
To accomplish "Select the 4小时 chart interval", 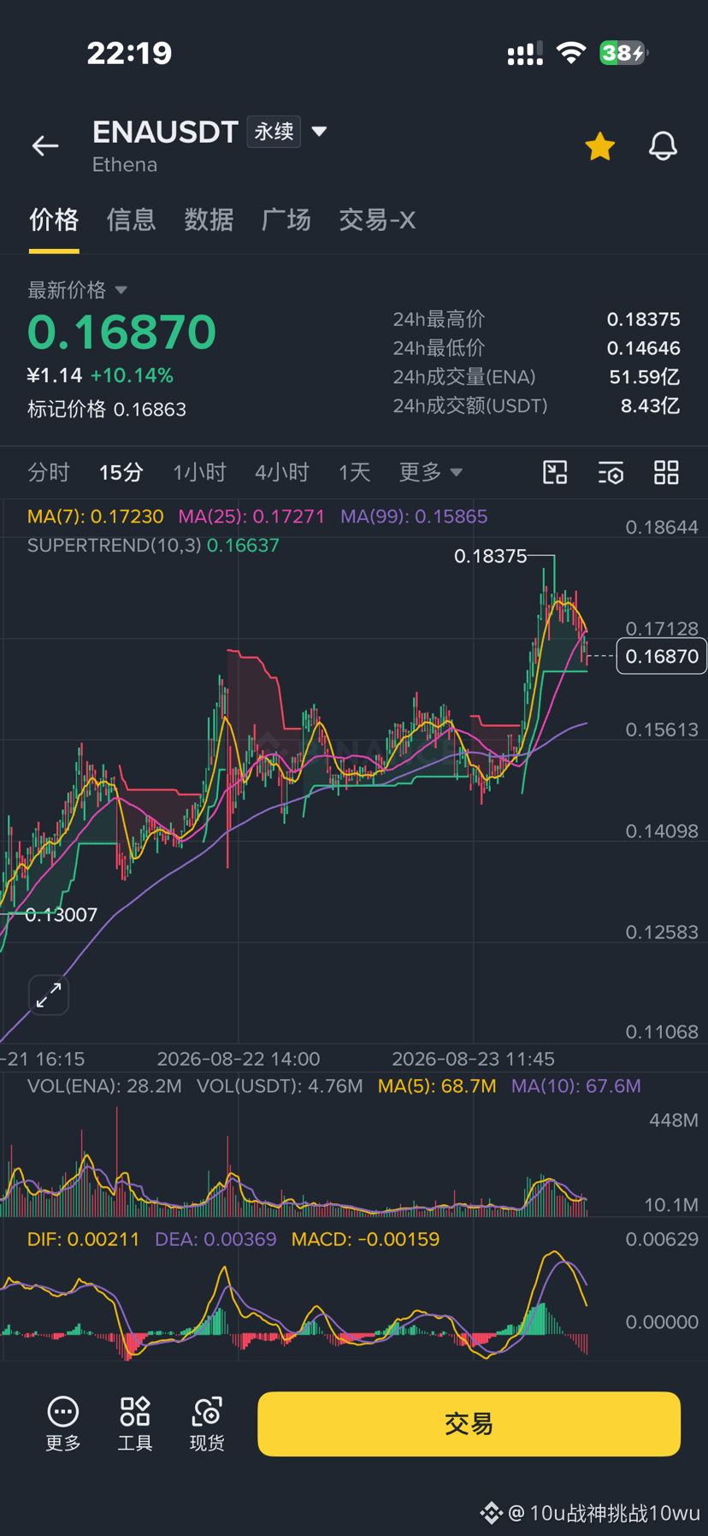I will pyautogui.click(x=281, y=472).
